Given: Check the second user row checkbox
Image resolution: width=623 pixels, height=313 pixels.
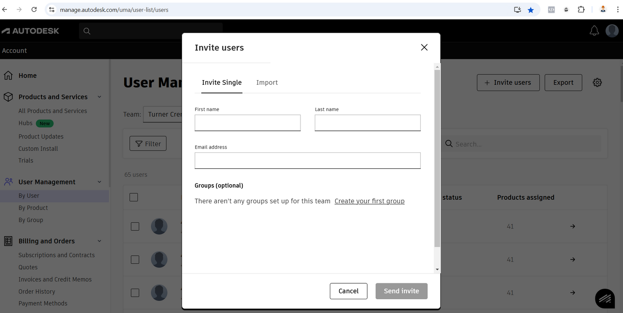Looking at the screenshot, I should tap(135, 260).
